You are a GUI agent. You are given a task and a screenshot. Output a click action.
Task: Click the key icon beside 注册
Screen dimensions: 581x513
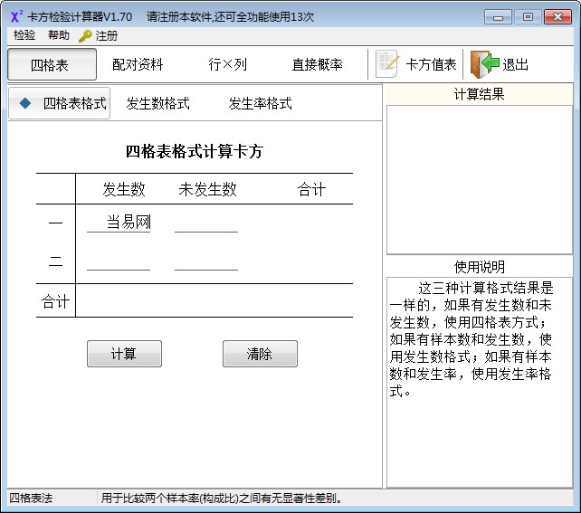point(85,36)
